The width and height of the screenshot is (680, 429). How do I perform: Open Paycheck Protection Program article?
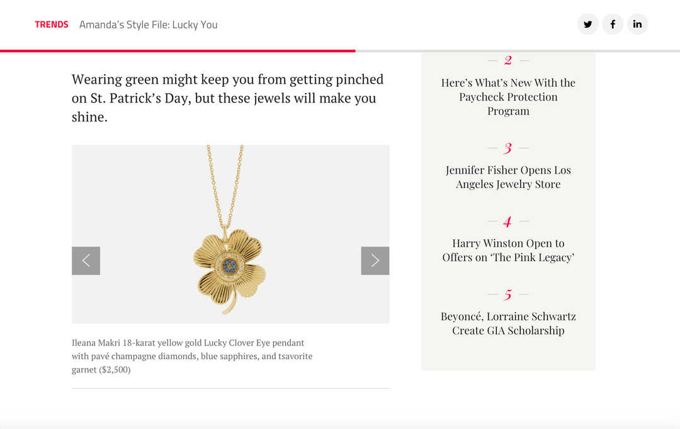(508, 97)
